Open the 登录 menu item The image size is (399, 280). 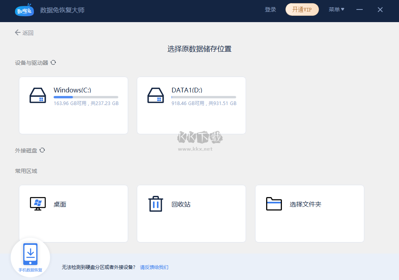270,9
